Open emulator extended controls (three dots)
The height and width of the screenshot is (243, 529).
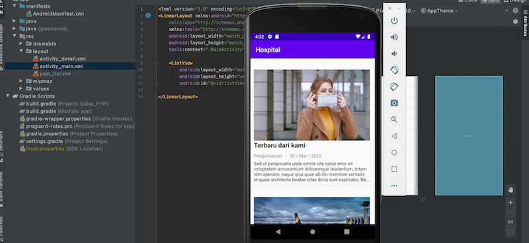coord(394,186)
